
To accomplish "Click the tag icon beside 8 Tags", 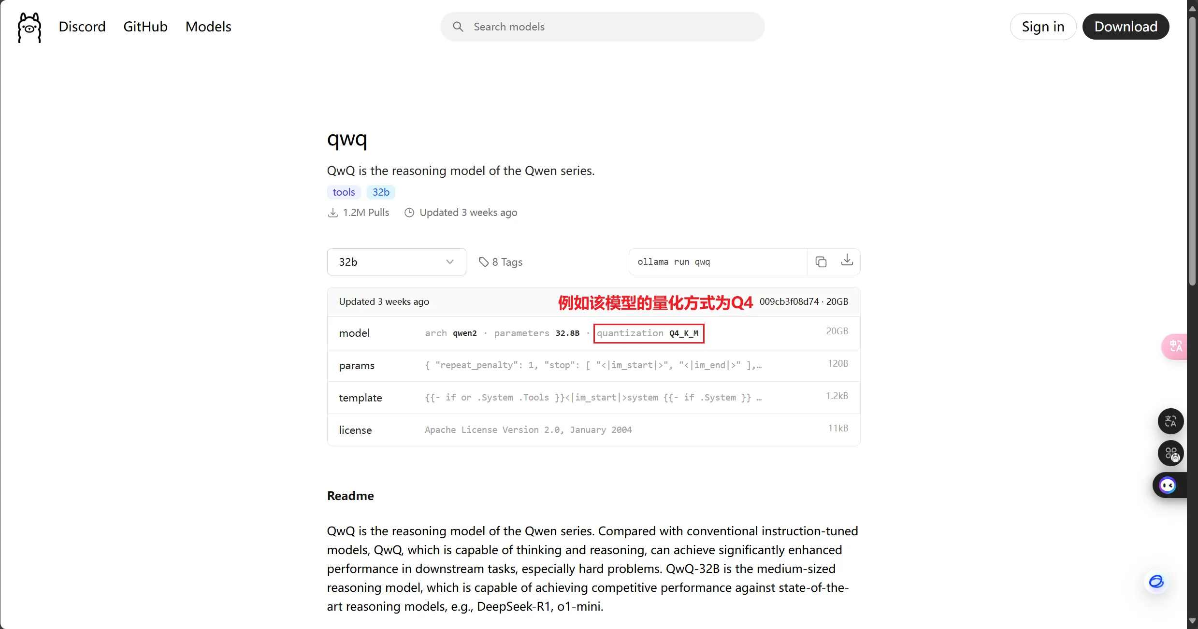I will [484, 262].
